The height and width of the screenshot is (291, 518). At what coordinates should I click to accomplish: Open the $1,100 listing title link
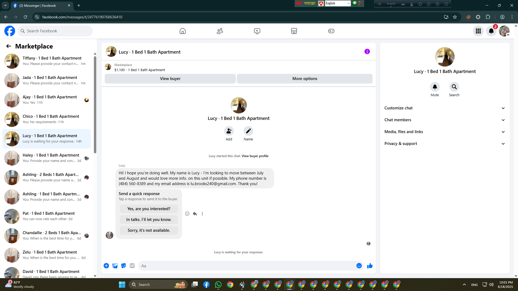pyautogui.click(x=140, y=70)
